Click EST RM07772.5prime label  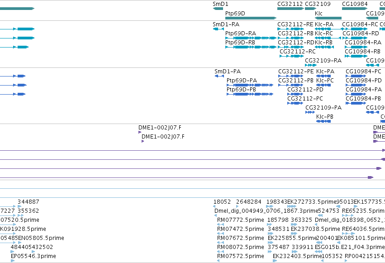click(241, 220)
